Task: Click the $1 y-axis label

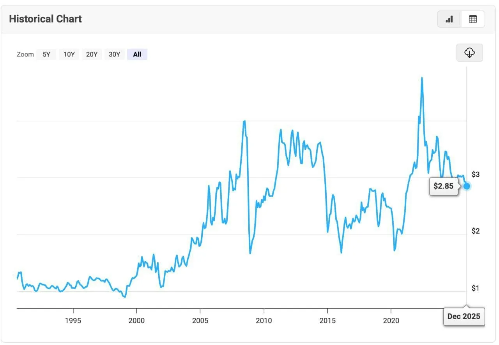Action: point(476,288)
